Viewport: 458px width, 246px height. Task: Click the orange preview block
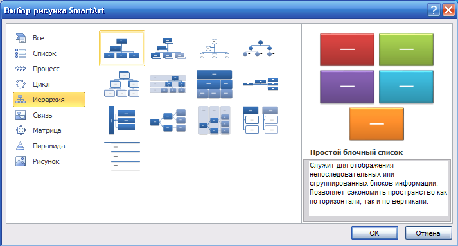click(x=376, y=124)
